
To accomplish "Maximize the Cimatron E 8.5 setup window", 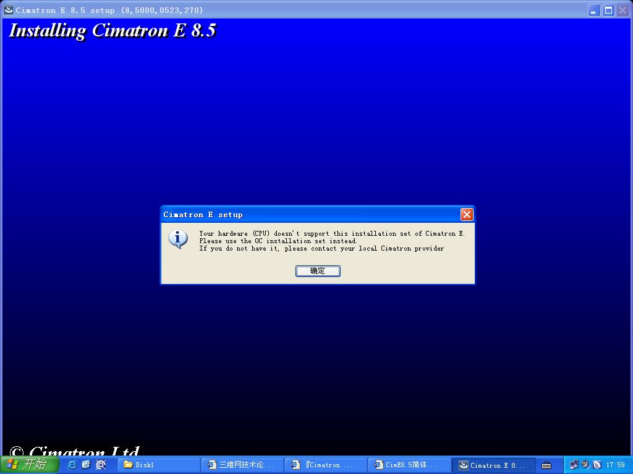I will pyautogui.click(x=608, y=10).
